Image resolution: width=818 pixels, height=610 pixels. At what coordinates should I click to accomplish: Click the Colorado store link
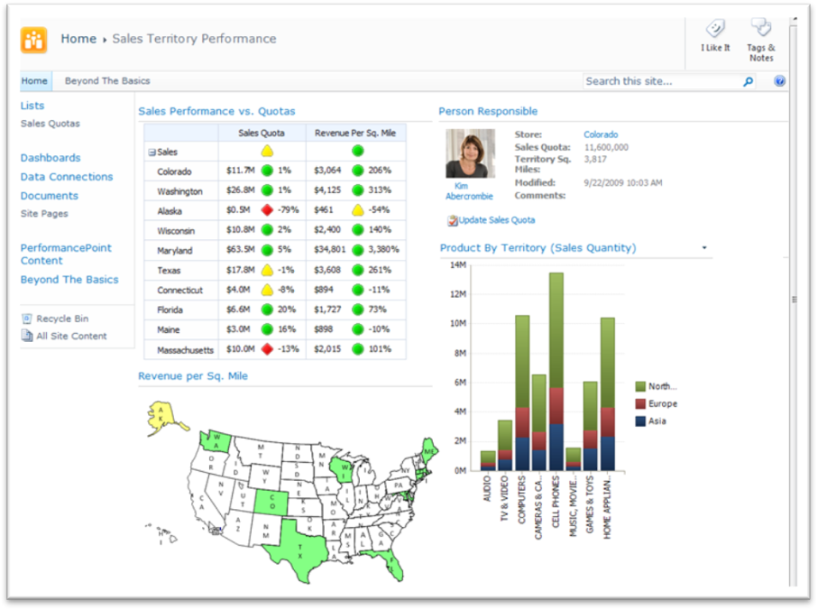click(601, 134)
